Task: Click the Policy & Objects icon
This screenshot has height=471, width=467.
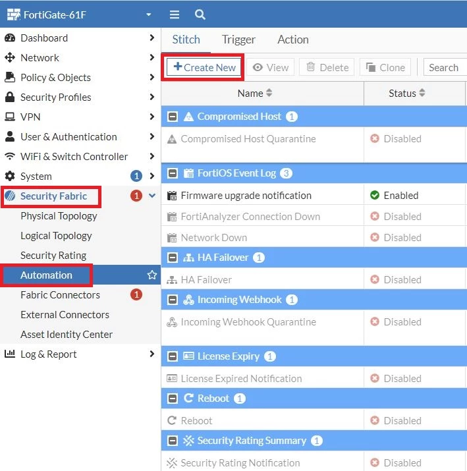Action: pyautogui.click(x=10, y=77)
